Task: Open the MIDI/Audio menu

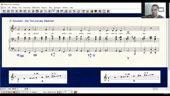Action: coord(36,7)
